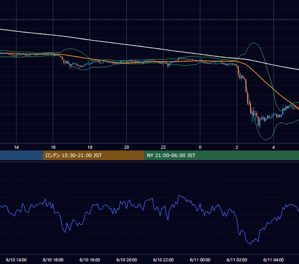
Task: Click the oscillator trough near 6/10 16:40
Action: point(65,232)
